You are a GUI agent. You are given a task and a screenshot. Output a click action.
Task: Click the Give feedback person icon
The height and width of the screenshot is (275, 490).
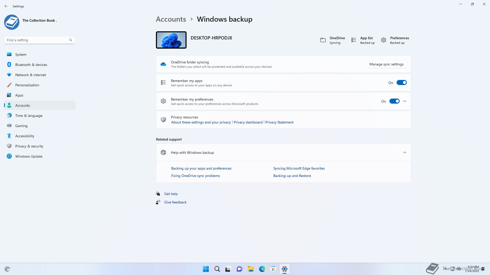click(158, 202)
